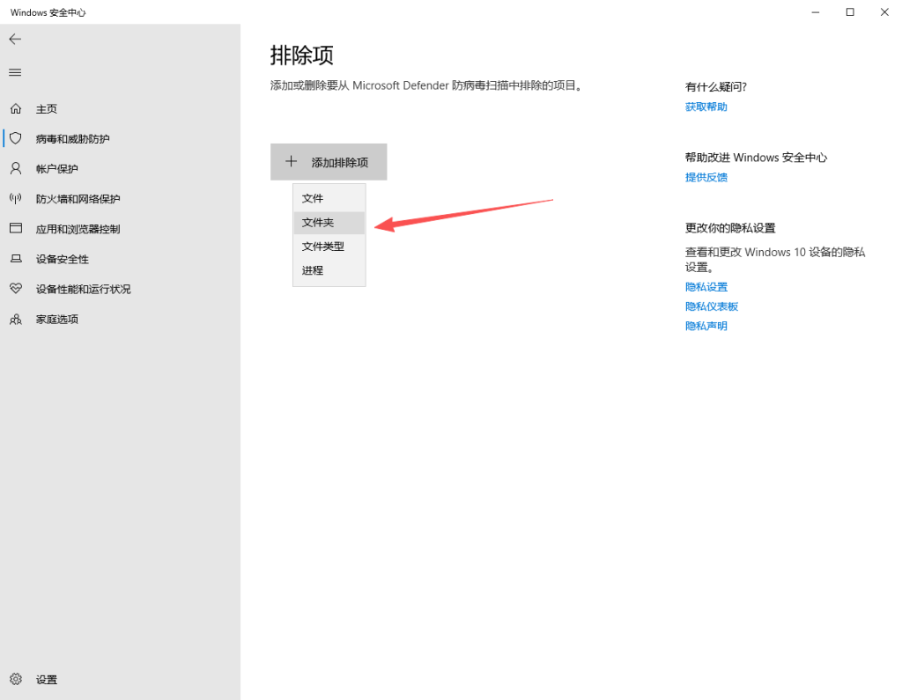
Task: Expand the hamburger navigation menu
Action: [x=15, y=72]
